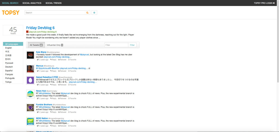Favorite MOG Nation's tweet

click(72, 126)
